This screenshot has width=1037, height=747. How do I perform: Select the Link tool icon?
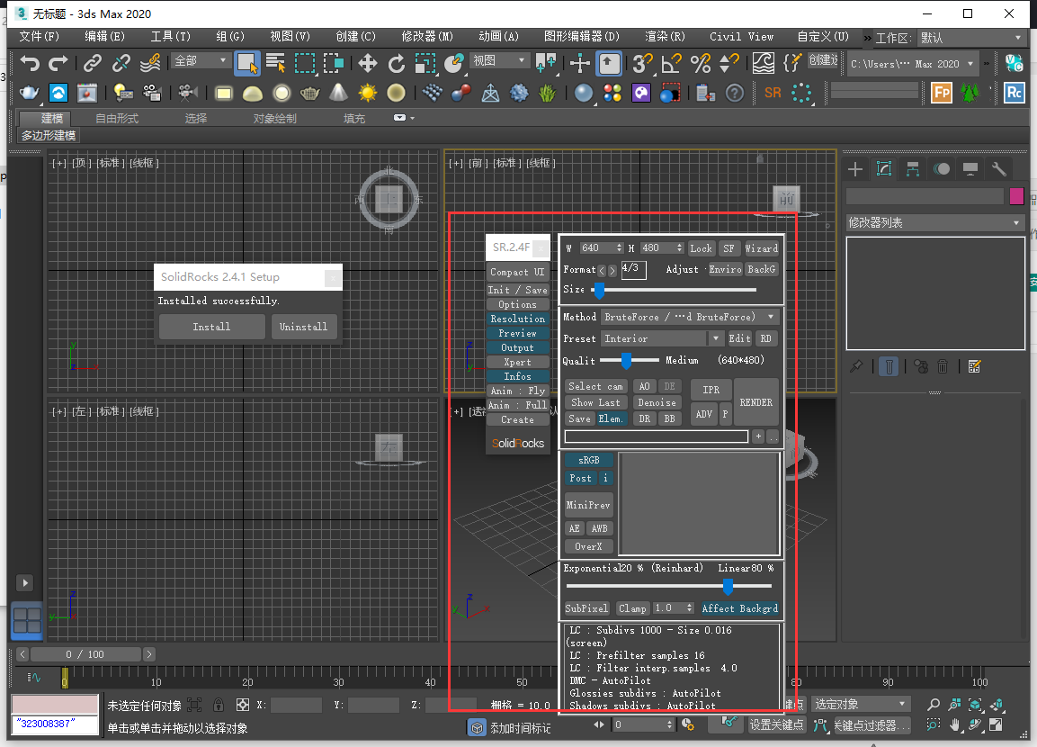pos(93,64)
